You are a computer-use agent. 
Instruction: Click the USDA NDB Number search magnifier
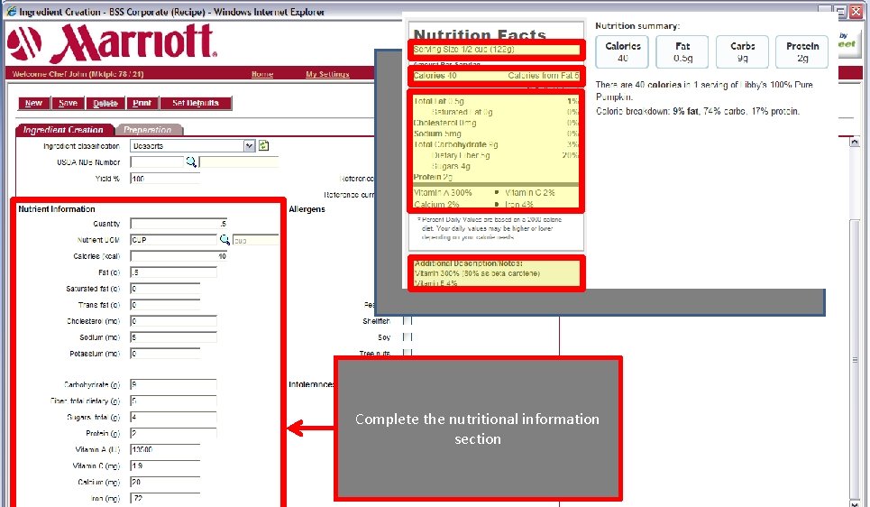[191, 161]
